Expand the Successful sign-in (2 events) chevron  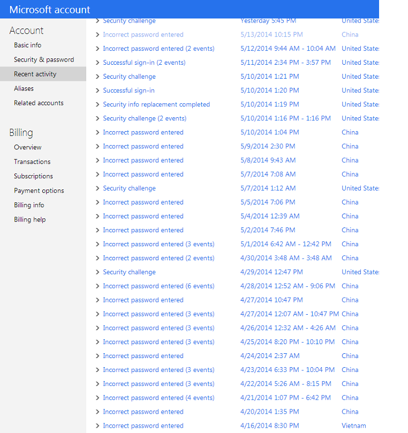(97, 63)
